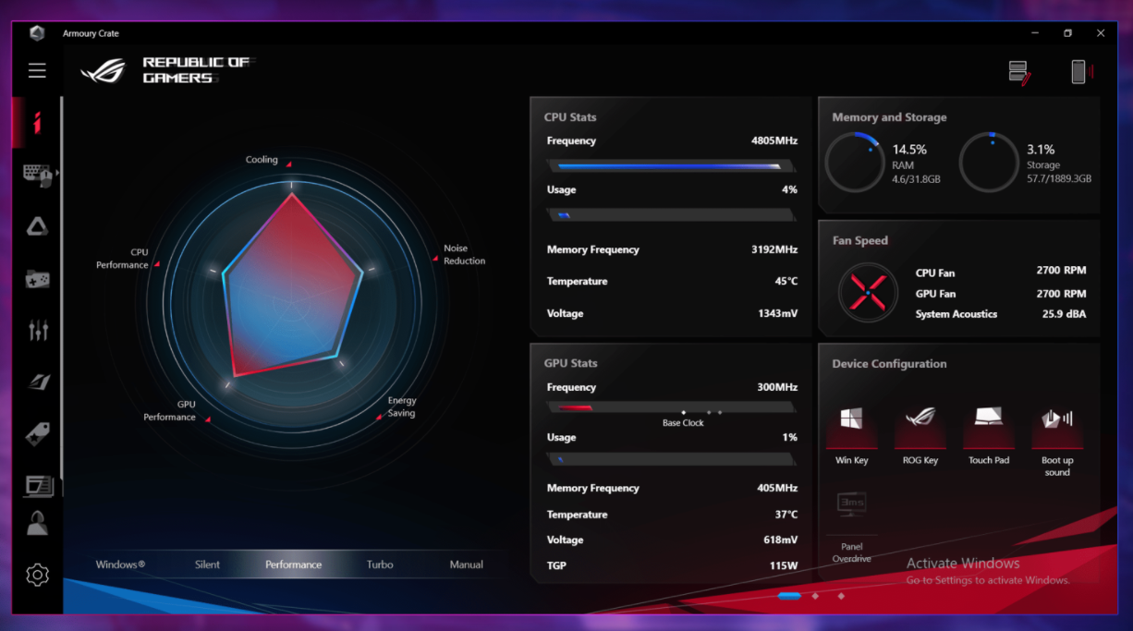Select the Manual operating mode
The image size is (1133, 631).
[x=466, y=564]
